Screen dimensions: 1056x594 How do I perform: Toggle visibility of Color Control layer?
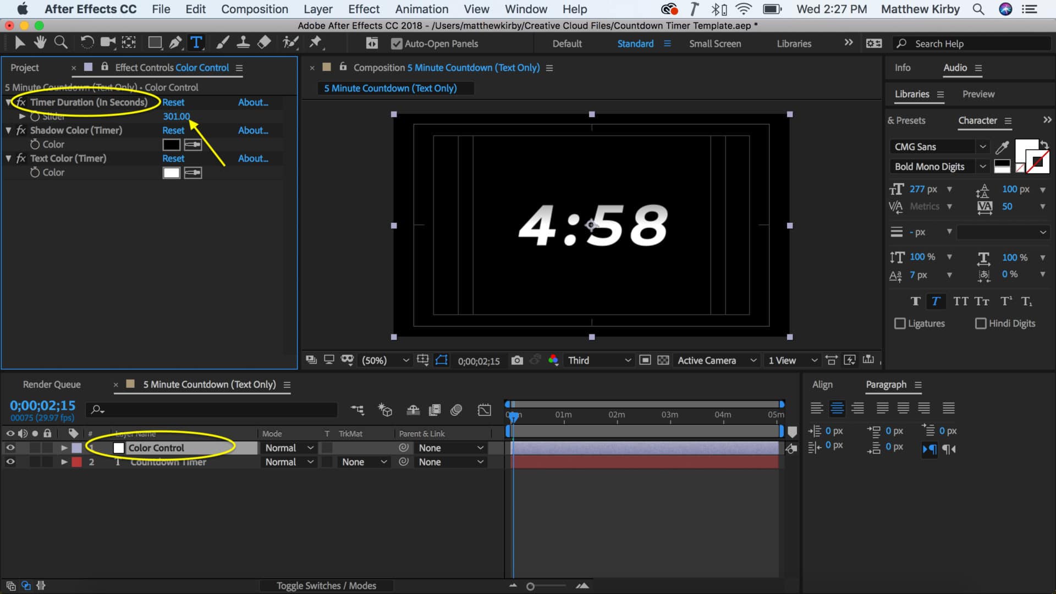pos(10,448)
